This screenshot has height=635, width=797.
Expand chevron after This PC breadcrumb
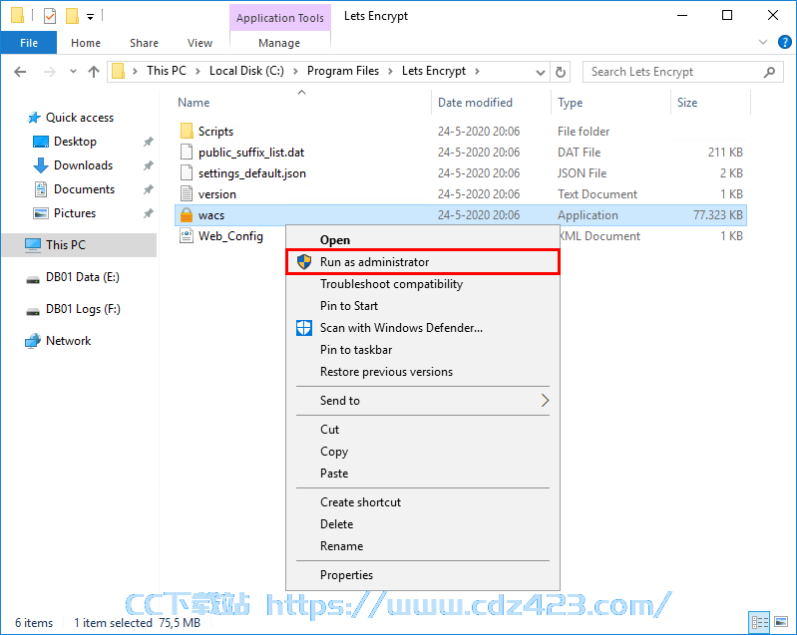pos(198,71)
